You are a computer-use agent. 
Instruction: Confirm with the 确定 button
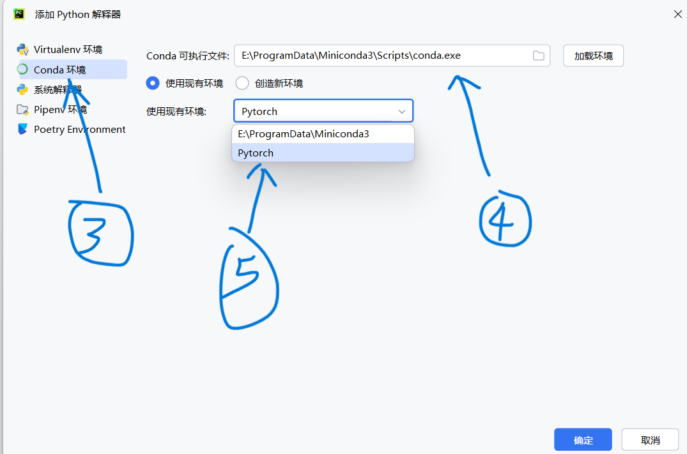point(583,439)
